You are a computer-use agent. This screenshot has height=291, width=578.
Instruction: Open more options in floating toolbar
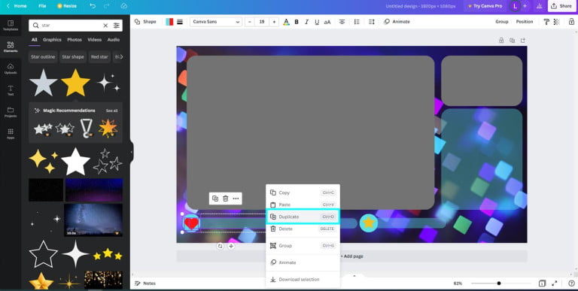coord(236,199)
